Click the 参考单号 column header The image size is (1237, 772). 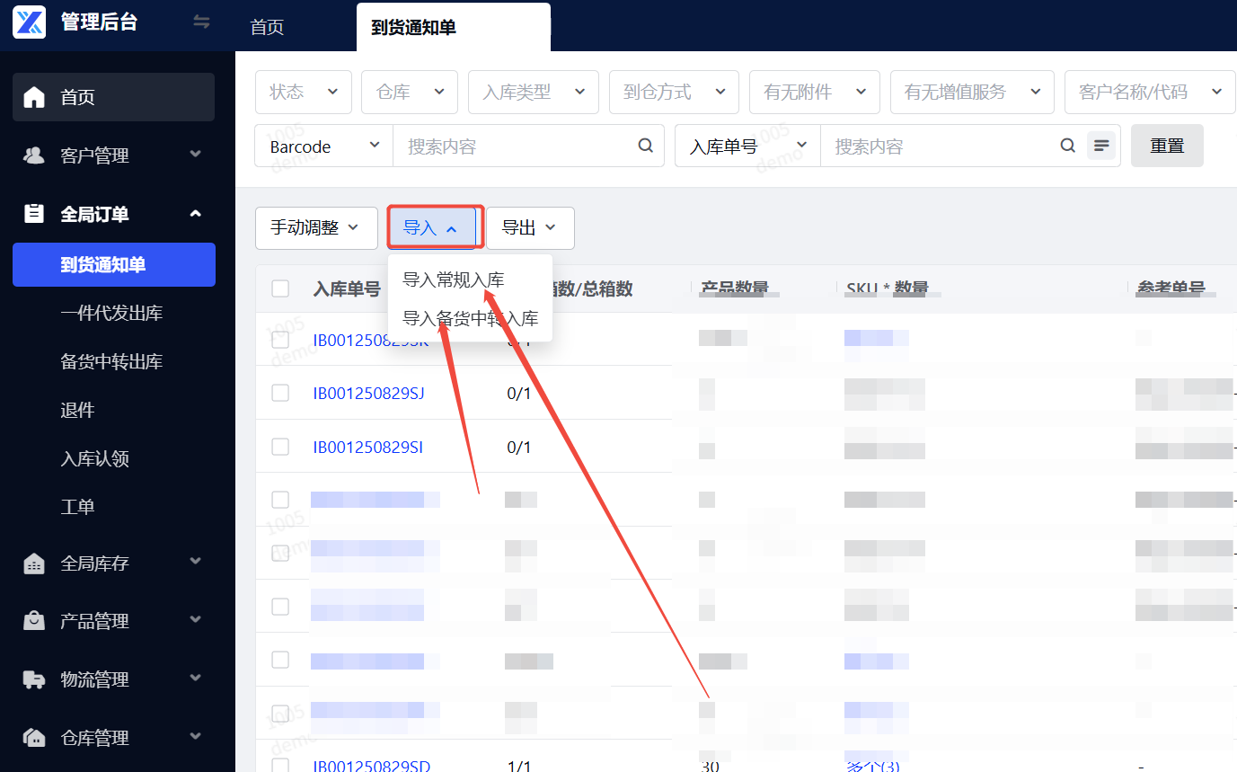1171,288
